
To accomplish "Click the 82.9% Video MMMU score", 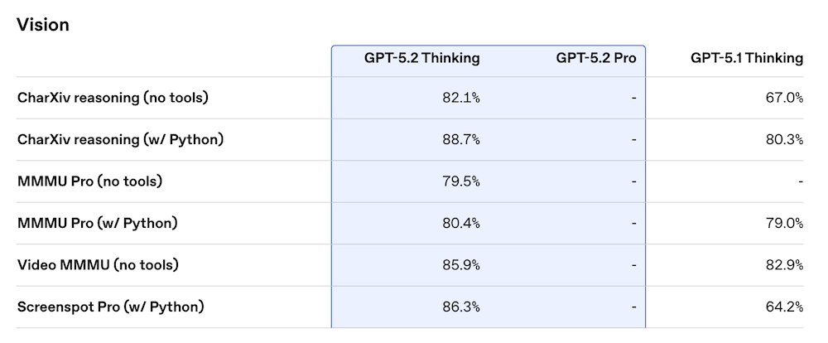I will tap(785, 265).
